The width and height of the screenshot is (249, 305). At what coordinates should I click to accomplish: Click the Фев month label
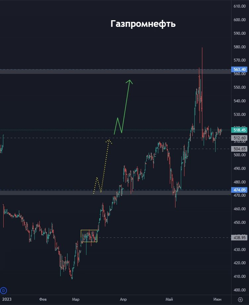pos(43,299)
